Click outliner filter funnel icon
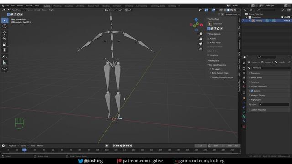292x164 pixels. pyautogui.click(x=283, y=10)
